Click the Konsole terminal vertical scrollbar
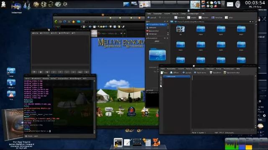 pos(95,106)
